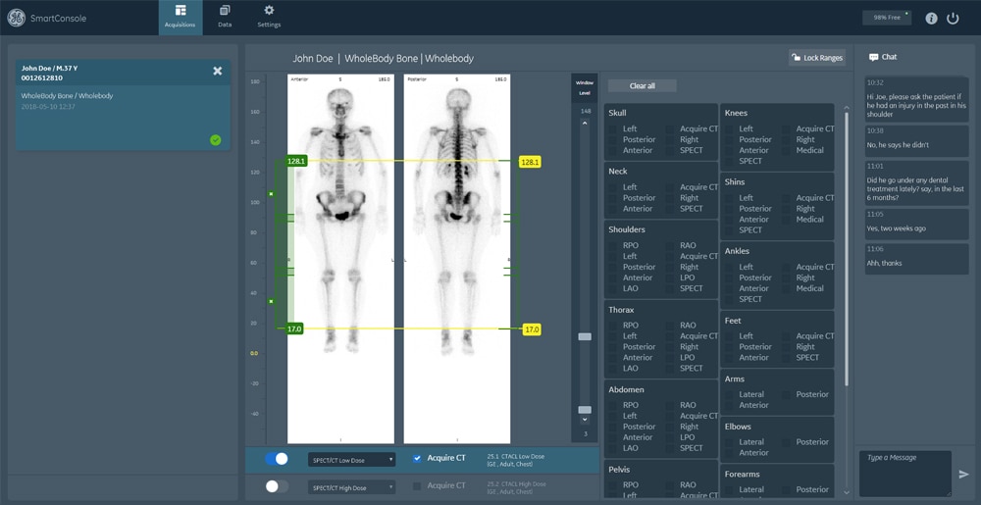Open the Settings tab

tap(269, 17)
